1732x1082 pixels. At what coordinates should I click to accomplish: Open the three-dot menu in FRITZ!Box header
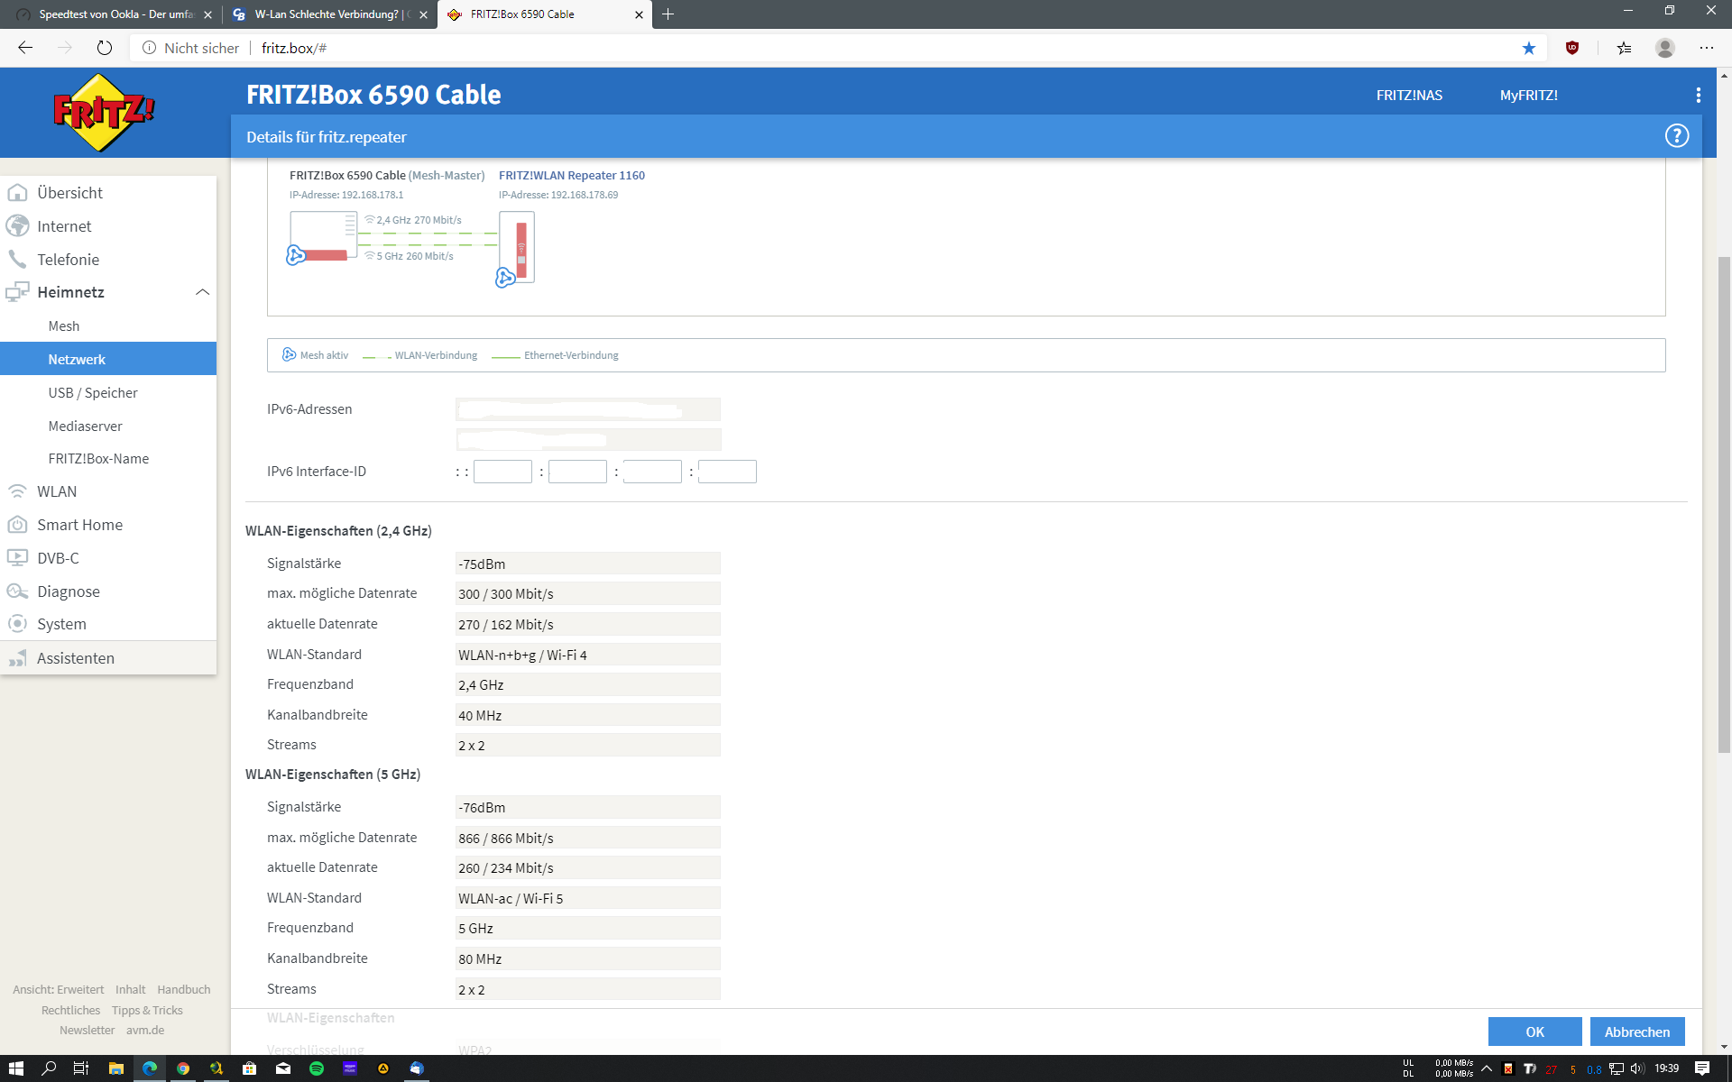1698,95
